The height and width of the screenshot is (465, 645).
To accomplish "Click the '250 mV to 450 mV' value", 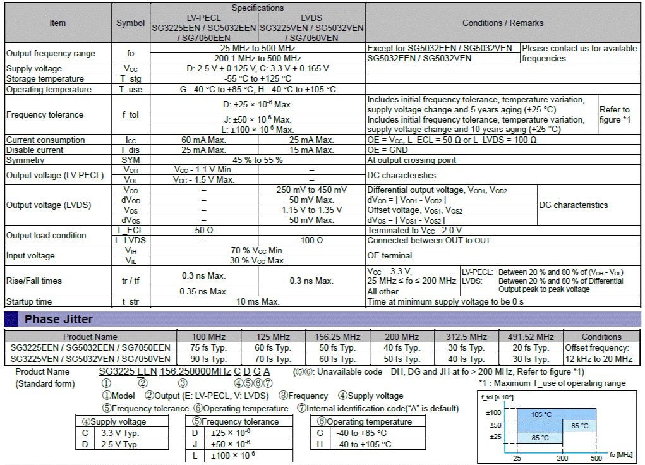I will (311, 190).
